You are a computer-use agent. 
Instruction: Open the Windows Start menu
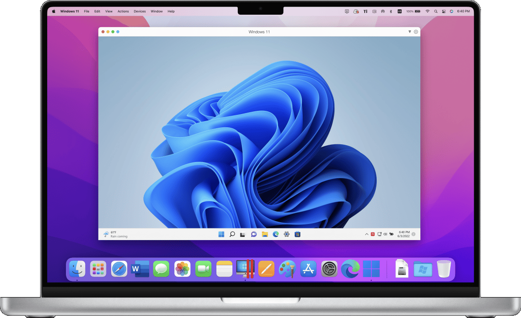coord(221,234)
